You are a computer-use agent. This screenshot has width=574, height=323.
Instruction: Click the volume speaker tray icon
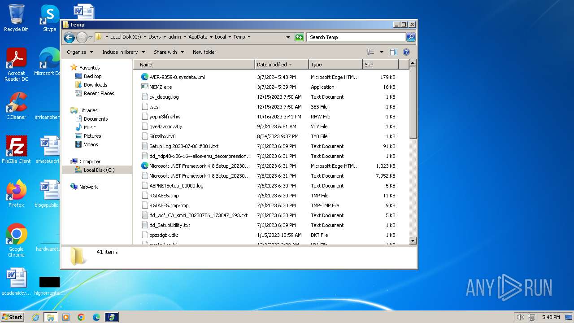tap(520, 317)
